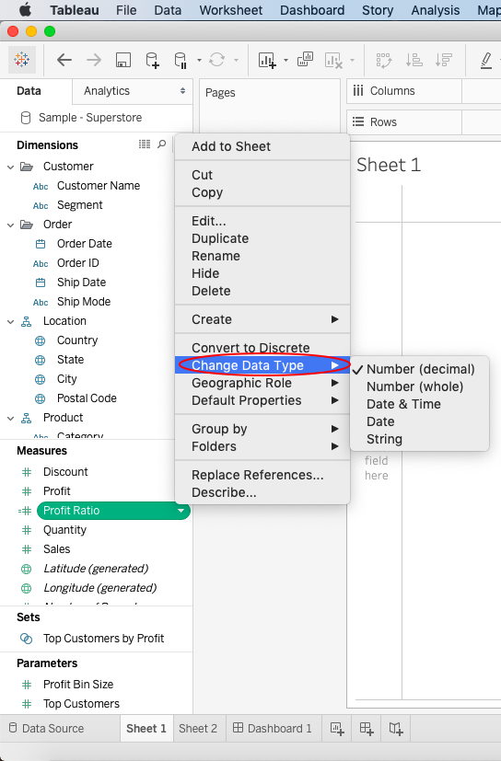Switch to Sheet 2 tab
501x761 pixels.
[x=198, y=728]
